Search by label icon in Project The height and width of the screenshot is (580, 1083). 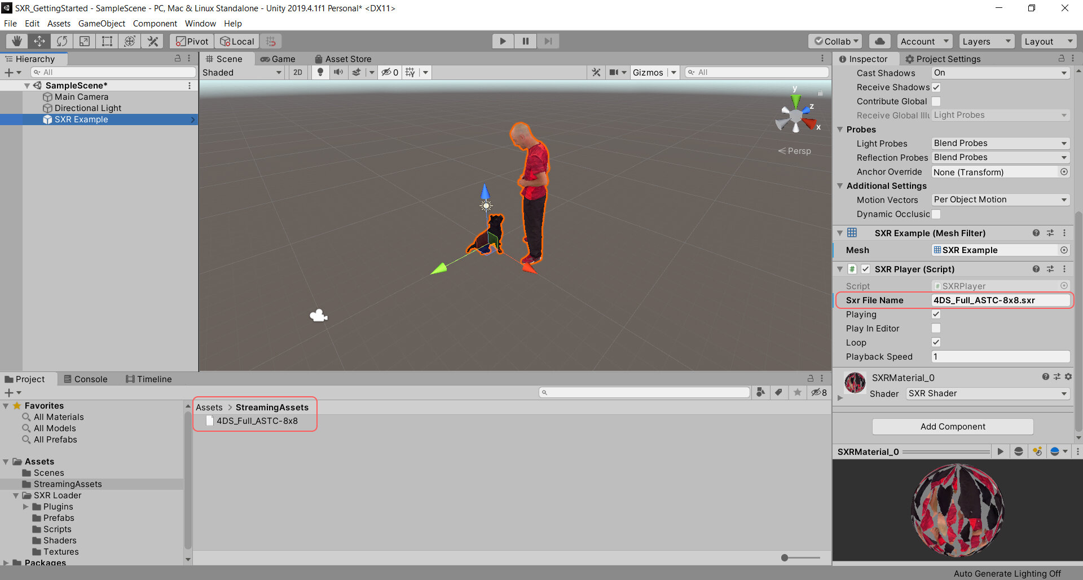tap(779, 392)
